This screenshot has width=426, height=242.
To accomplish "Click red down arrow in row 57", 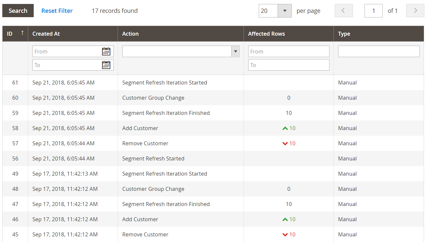I will (285, 143).
